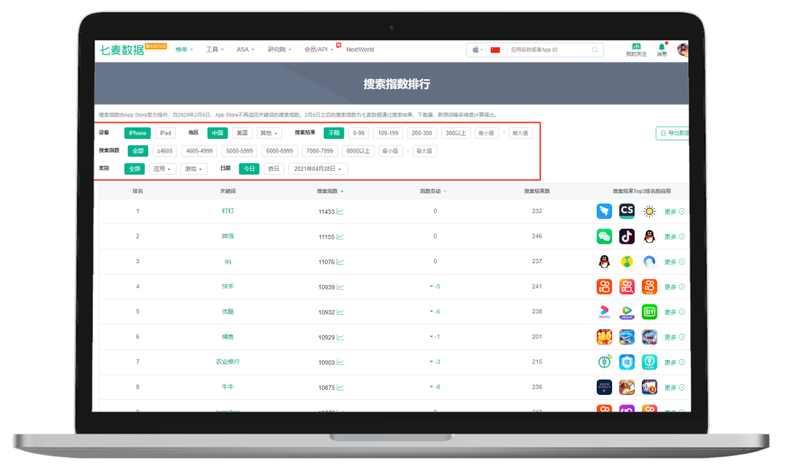785x469 pixels.
Task: Open the 榜单 menu
Action: (184, 49)
